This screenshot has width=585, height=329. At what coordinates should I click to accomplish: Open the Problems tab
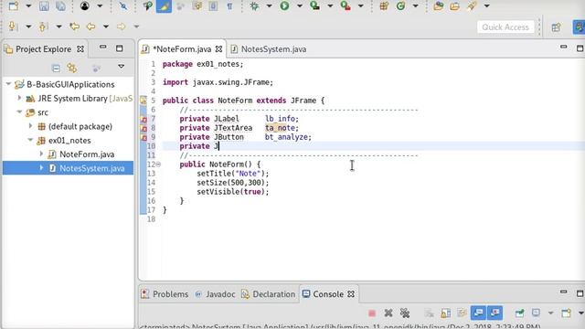[x=170, y=294]
